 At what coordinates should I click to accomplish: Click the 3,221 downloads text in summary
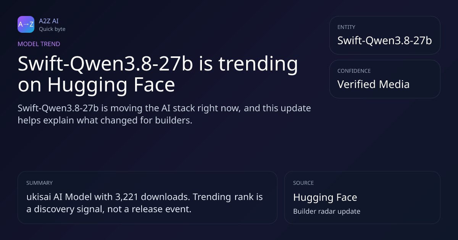point(152,197)
